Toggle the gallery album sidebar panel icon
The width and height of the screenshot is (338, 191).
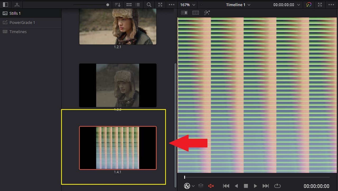5,4
